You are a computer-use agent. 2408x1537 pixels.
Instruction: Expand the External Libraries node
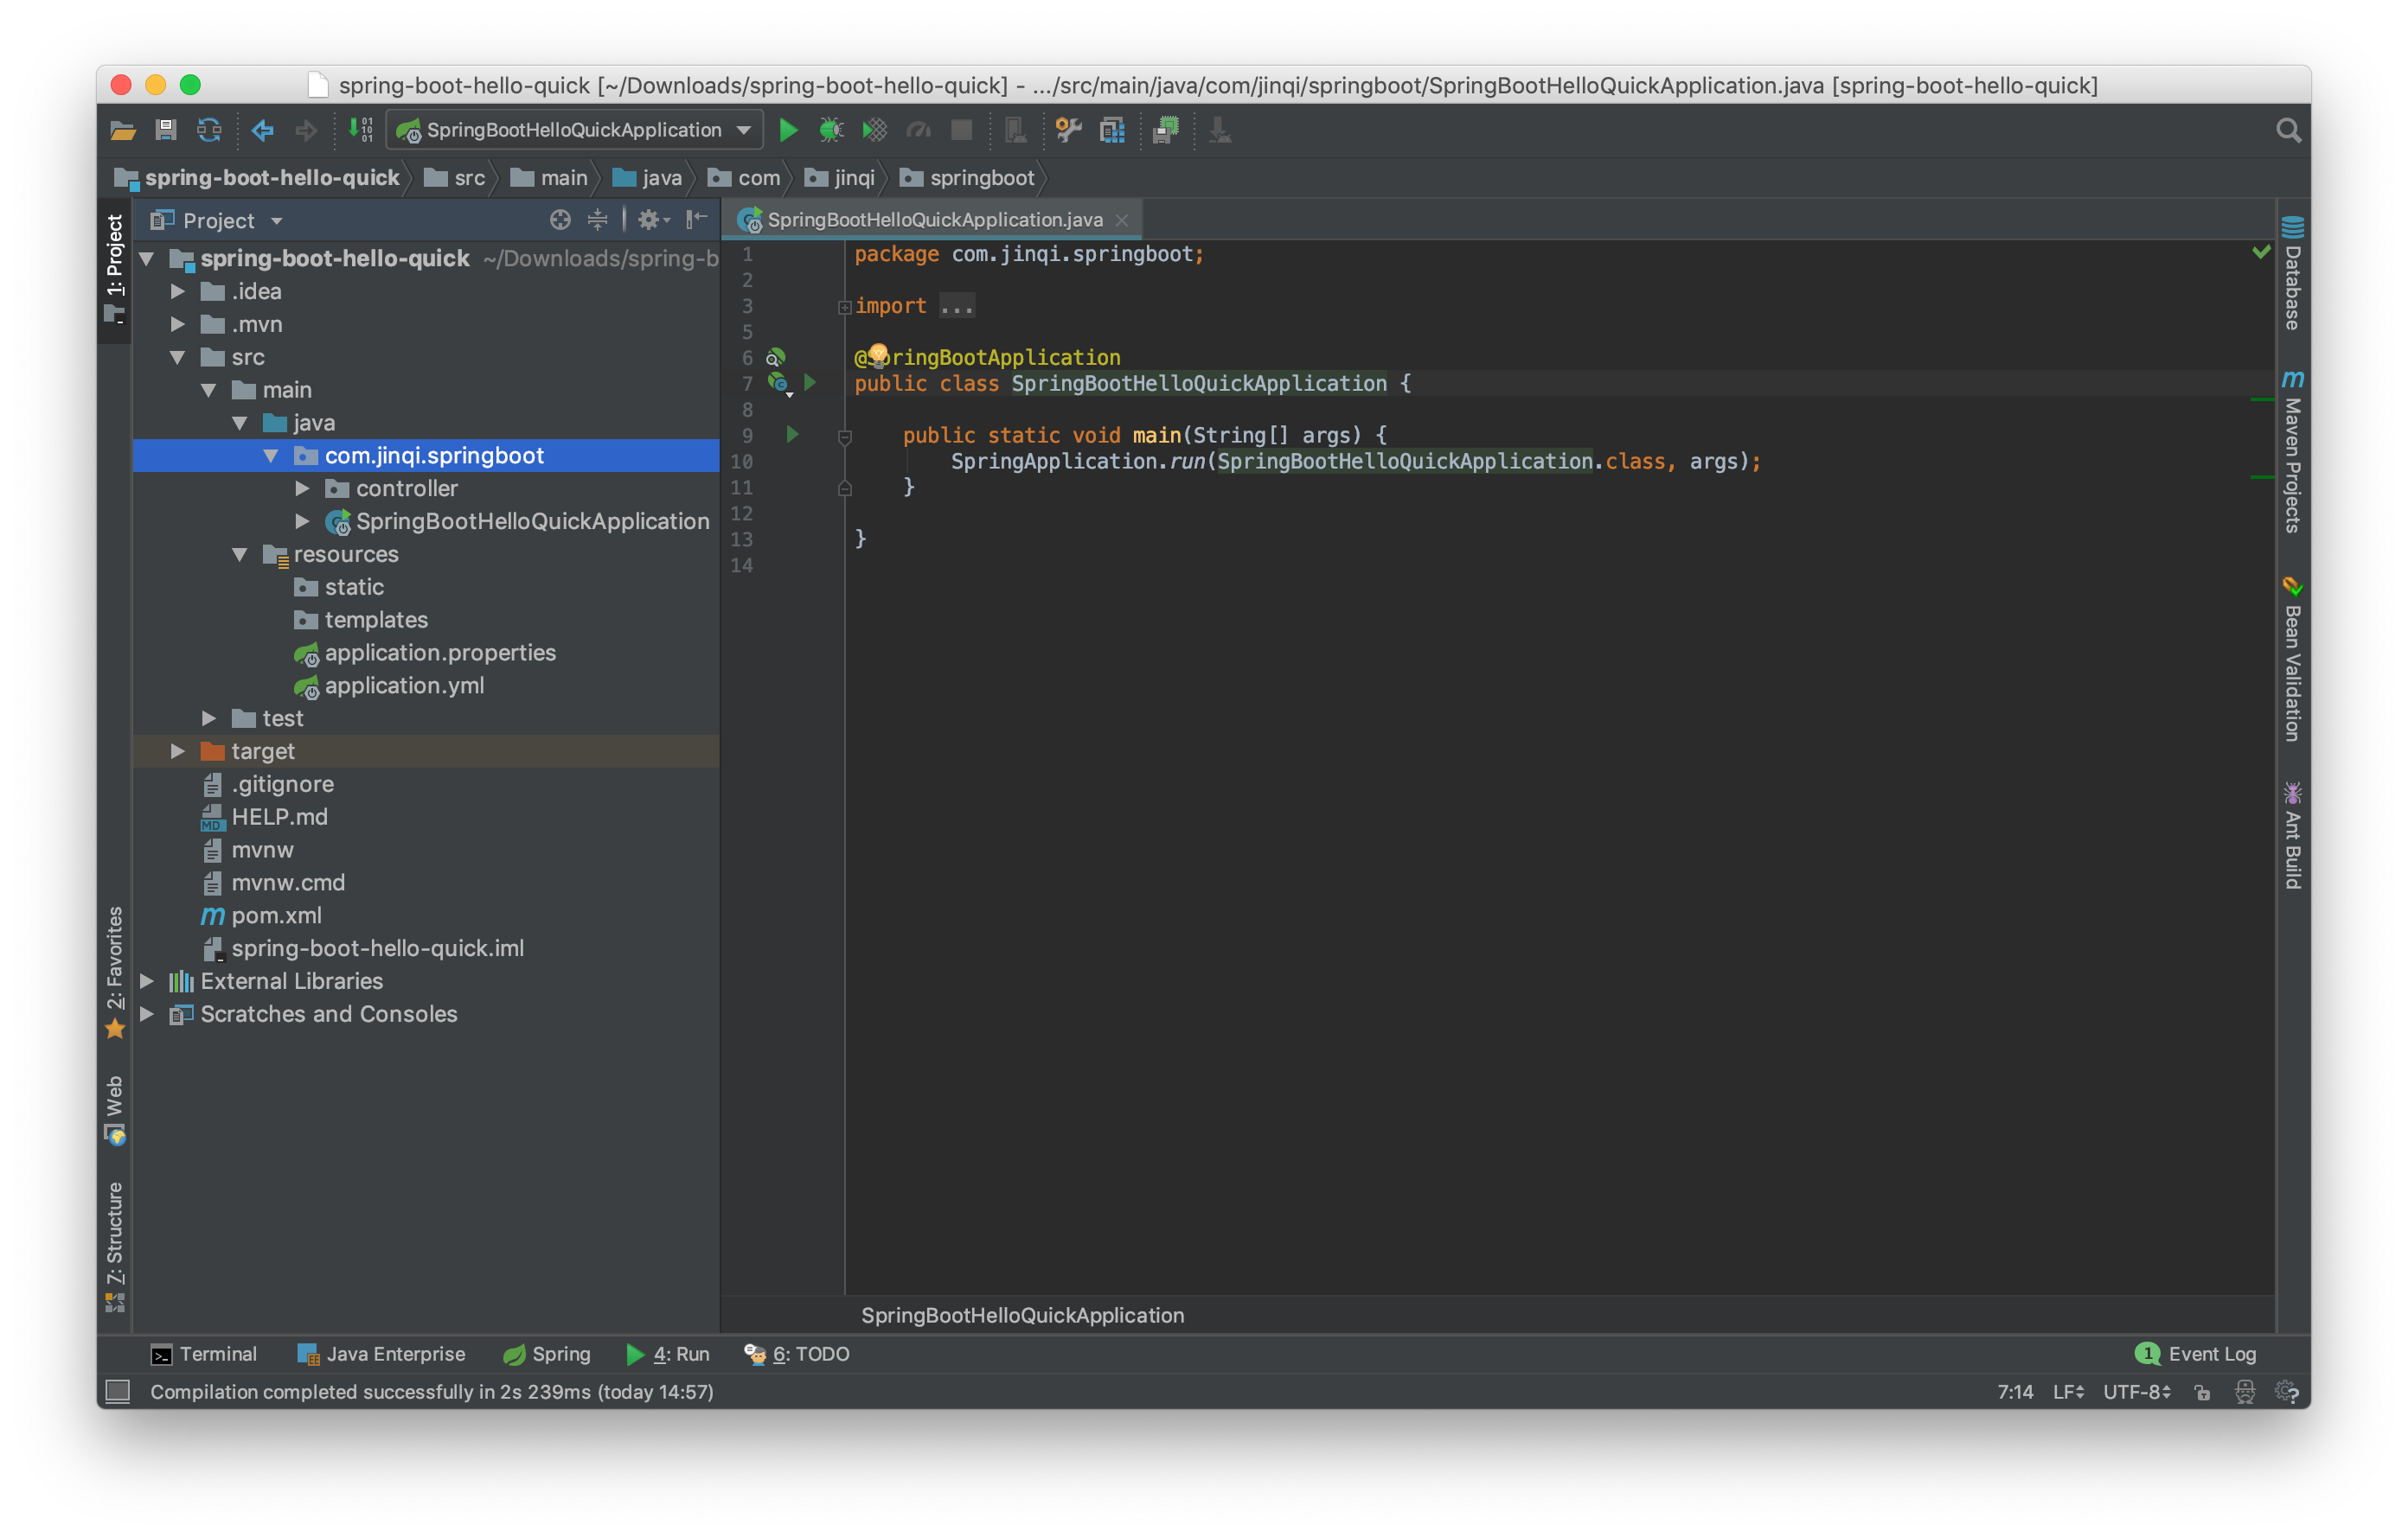click(157, 981)
